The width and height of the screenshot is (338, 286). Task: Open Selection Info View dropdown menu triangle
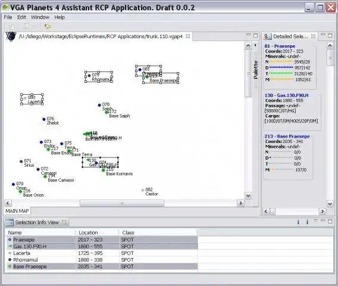[x=315, y=220]
